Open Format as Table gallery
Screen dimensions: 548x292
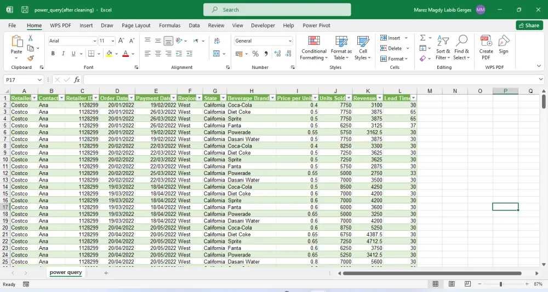coord(341,48)
